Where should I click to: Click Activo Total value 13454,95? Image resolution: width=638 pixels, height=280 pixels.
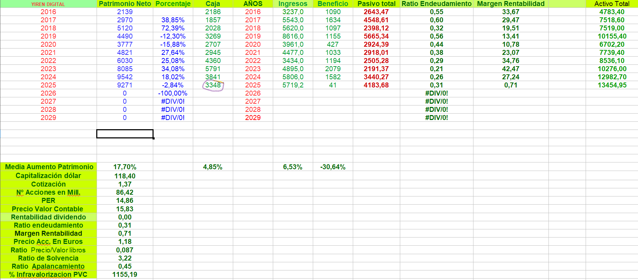(612, 85)
